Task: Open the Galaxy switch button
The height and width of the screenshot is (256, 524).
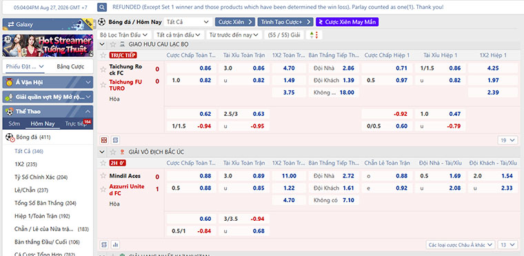Action: coord(48,24)
